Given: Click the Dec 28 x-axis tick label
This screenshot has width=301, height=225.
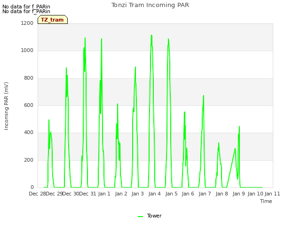Looking at the screenshot, I should coord(37,194).
